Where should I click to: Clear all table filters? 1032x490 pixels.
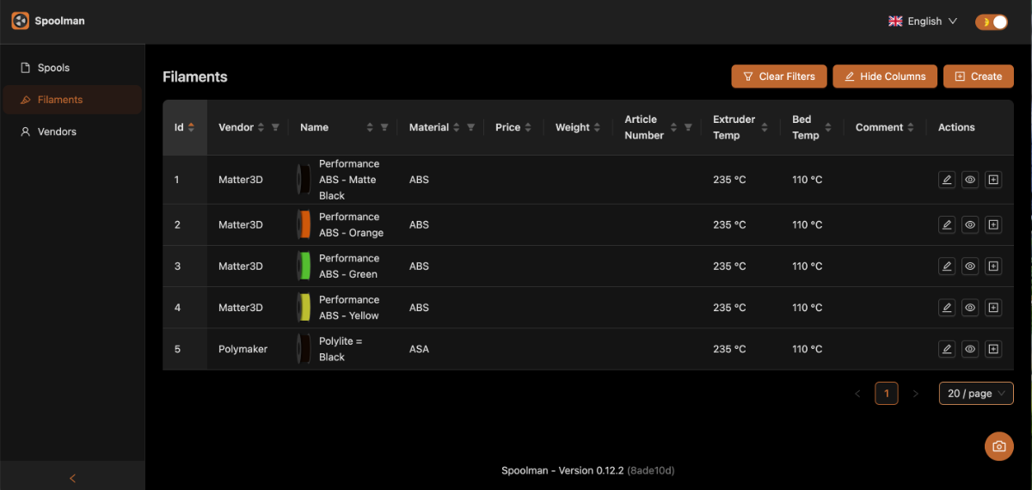pyautogui.click(x=779, y=77)
